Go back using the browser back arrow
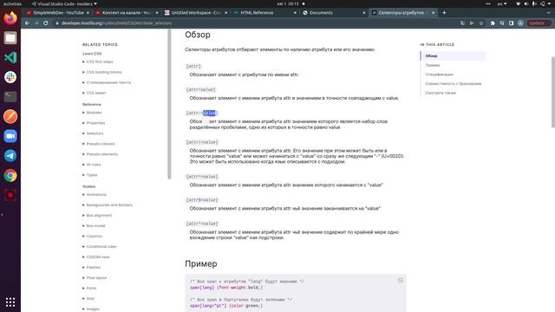The image size is (555, 312). [x=27, y=23]
